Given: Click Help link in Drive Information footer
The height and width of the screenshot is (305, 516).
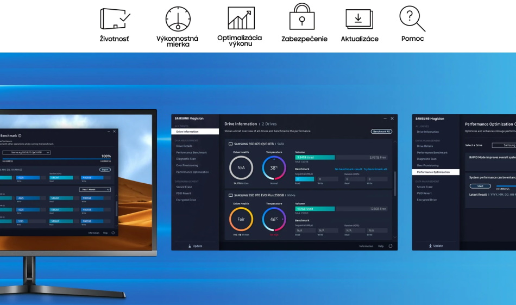Looking at the screenshot, I should click(x=381, y=246).
